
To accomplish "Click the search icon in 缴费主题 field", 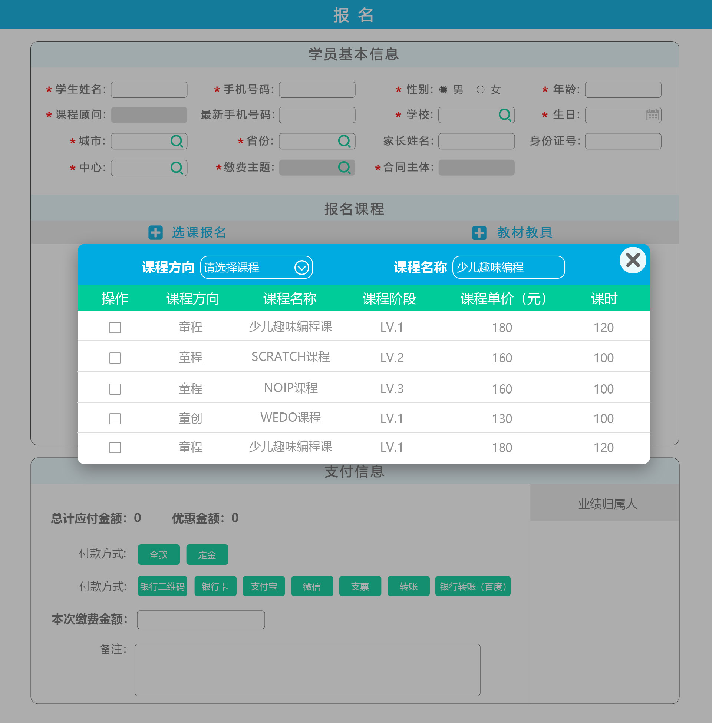I will tap(344, 168).
